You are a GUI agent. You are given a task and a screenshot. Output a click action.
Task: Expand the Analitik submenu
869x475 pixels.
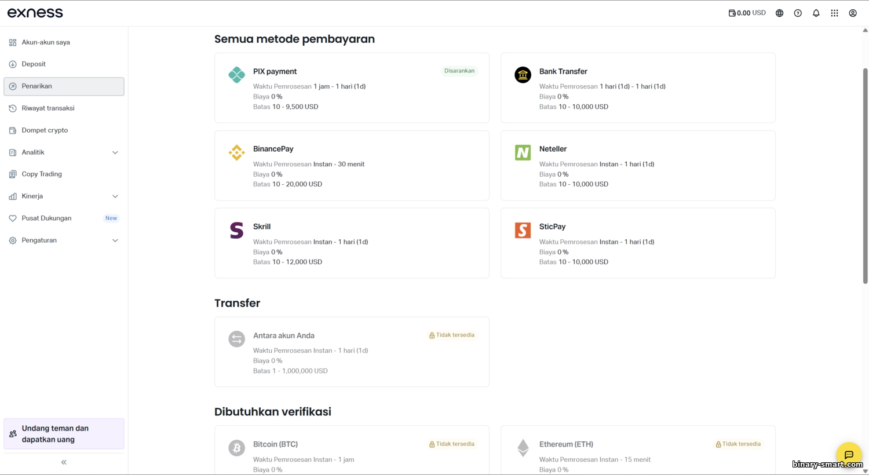click(x=115, y=152)
